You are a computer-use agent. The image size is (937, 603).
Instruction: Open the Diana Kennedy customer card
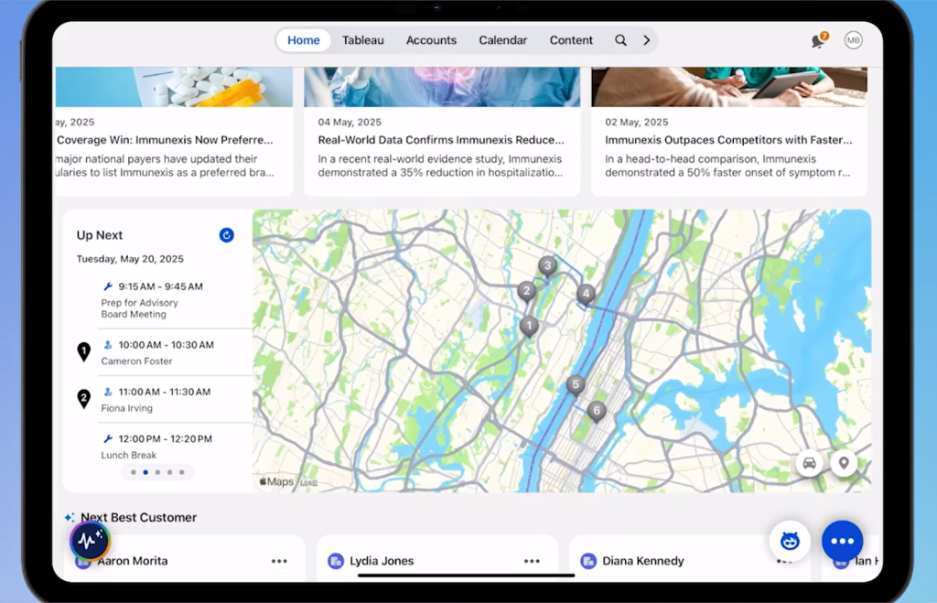click(692, 559)
